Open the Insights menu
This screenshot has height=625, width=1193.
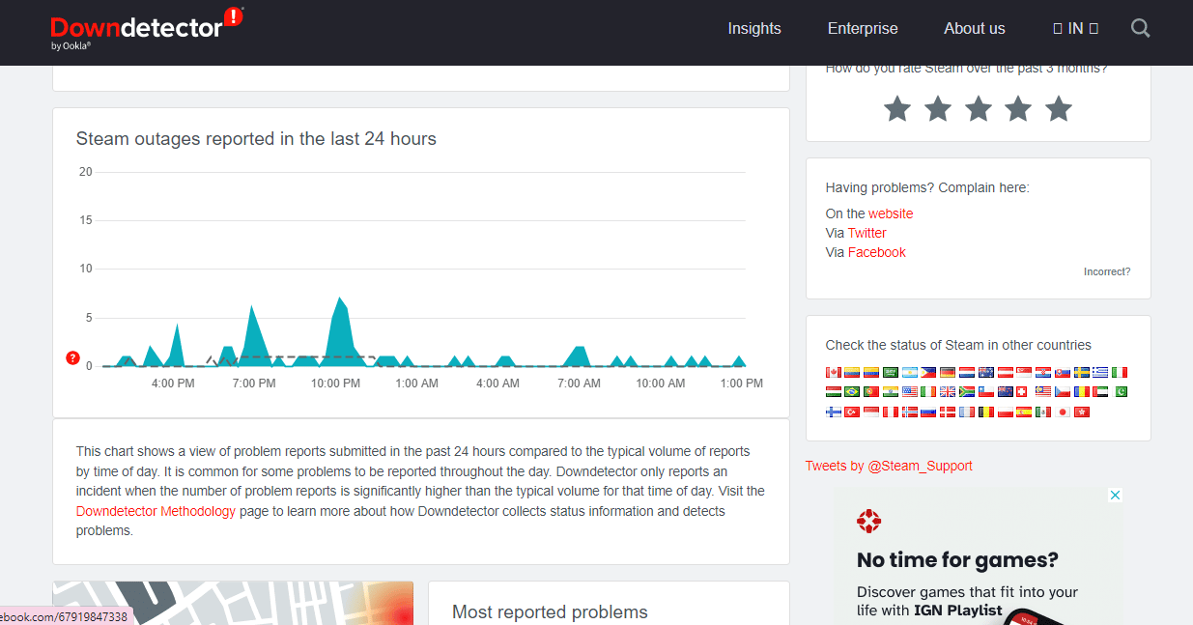[x=754, y=29]
